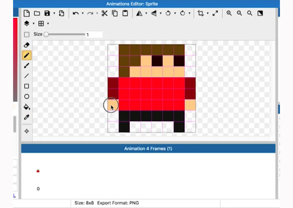Click the Size slider handle

[x=46, y=35]
